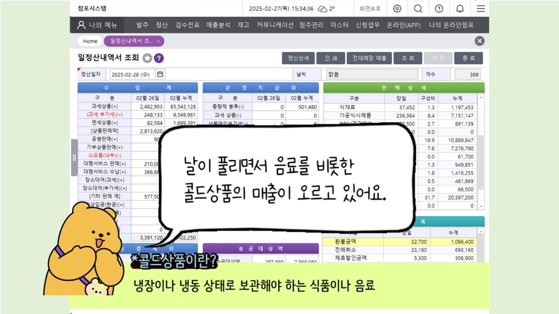The height and width of the screenshot is (314, 559).
Task: Open calendar picker for 정산일자
Action: [x=160, y=74]
